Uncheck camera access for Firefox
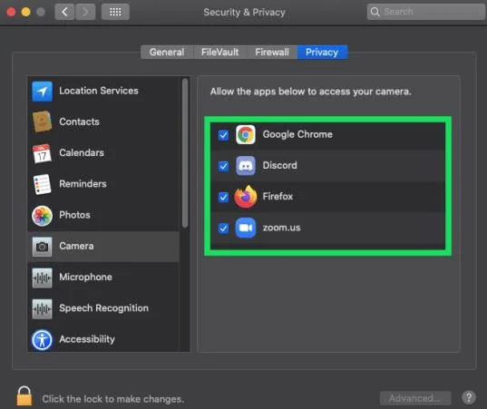The image size is (487, 409). (223, 197)
